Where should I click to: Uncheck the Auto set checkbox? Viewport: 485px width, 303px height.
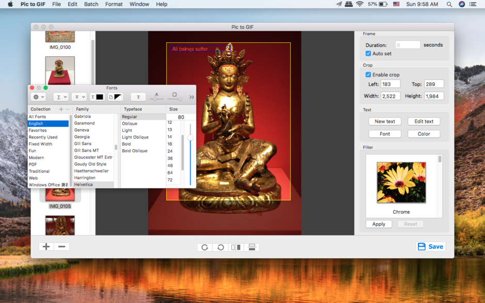[x=368, y=54]
